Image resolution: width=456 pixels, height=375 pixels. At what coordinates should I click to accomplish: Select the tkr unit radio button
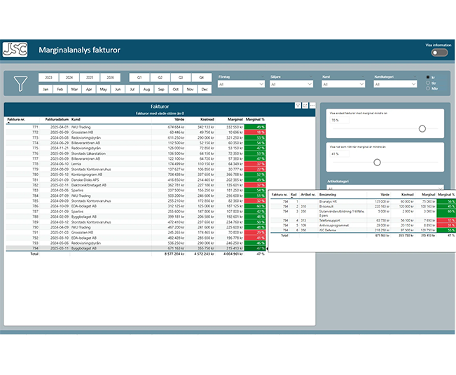[428, 83]
